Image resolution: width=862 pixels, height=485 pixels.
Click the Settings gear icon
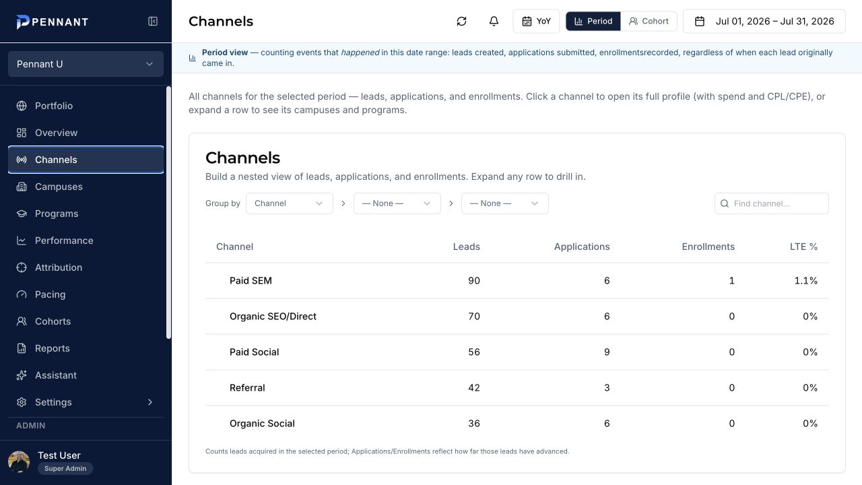tap(22, 402)
